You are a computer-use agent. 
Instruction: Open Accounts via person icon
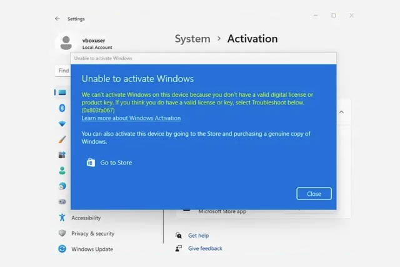[62, 170]
